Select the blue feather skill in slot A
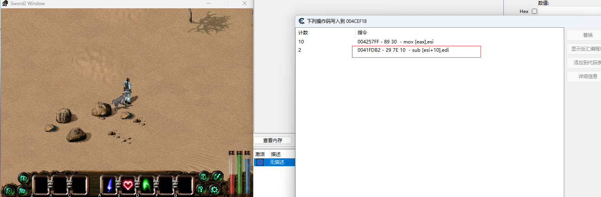Screen dimensions: 601x197 pos(109,184)
